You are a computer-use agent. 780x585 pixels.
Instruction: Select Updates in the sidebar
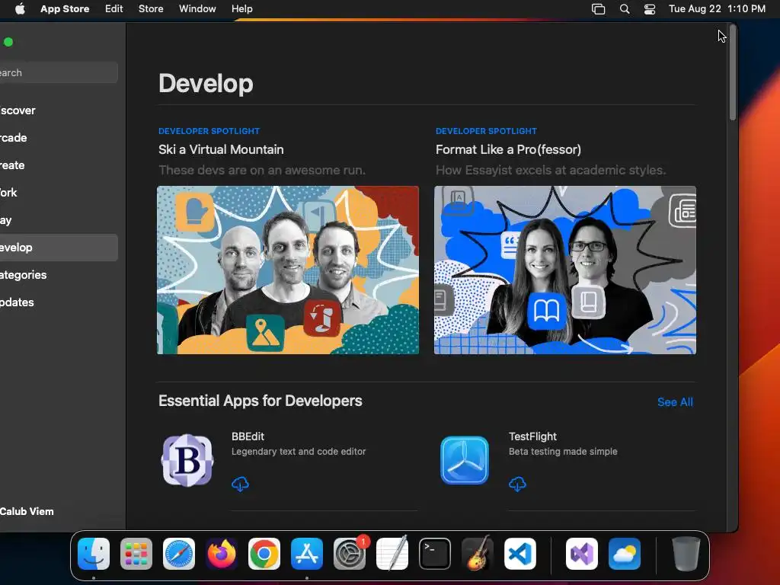click(x=59, y=302)
